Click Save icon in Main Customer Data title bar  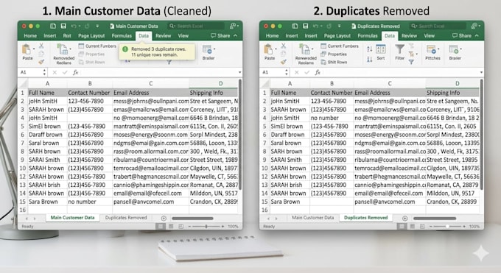pyautogui.click(x=63, y=26)
